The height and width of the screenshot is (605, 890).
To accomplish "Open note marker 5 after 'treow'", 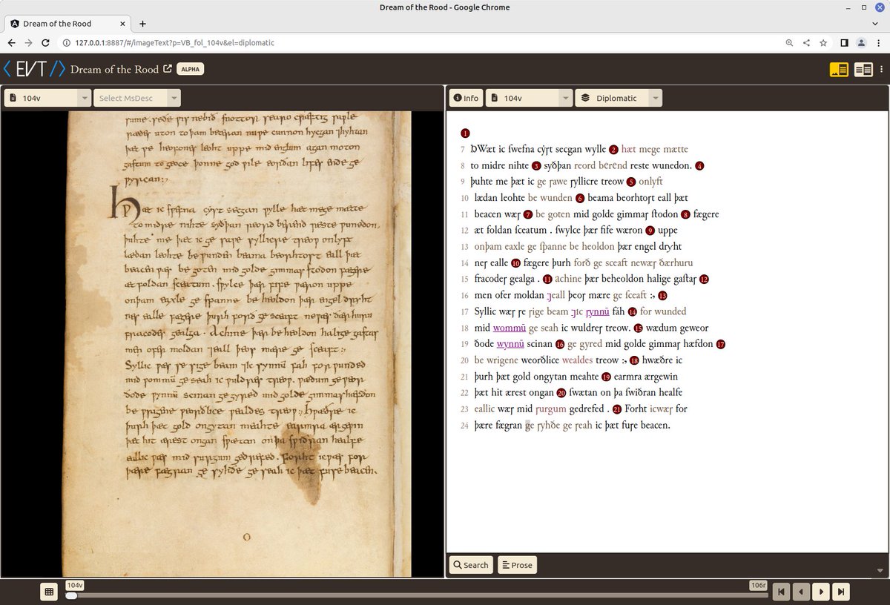I will point(631,182).
